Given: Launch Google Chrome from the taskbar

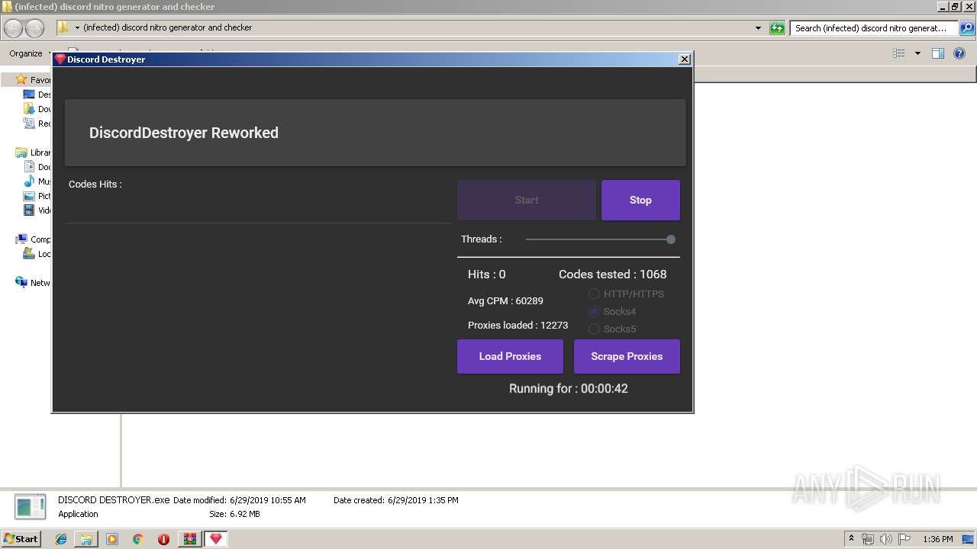Looking at the screenshot, I should (138, 539).
